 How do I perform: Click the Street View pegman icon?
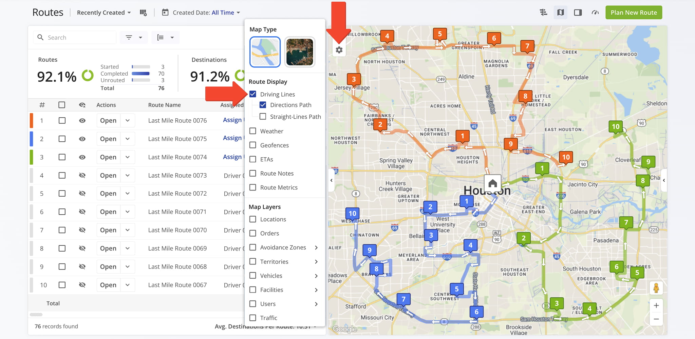656,288
